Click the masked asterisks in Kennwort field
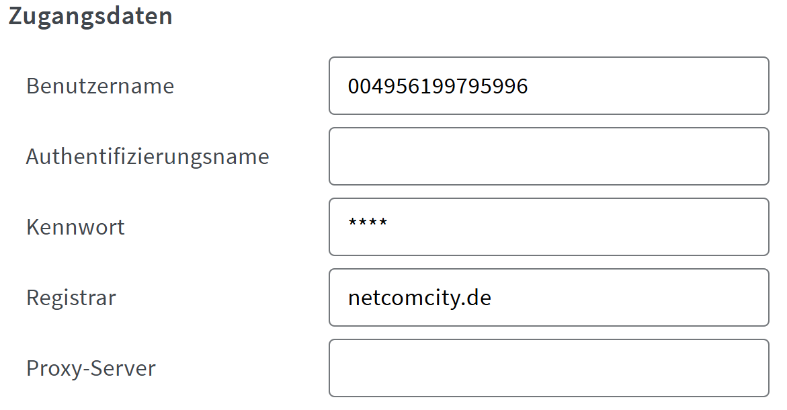Viewport: 787px width, 410px height. [x=368, y=223]
